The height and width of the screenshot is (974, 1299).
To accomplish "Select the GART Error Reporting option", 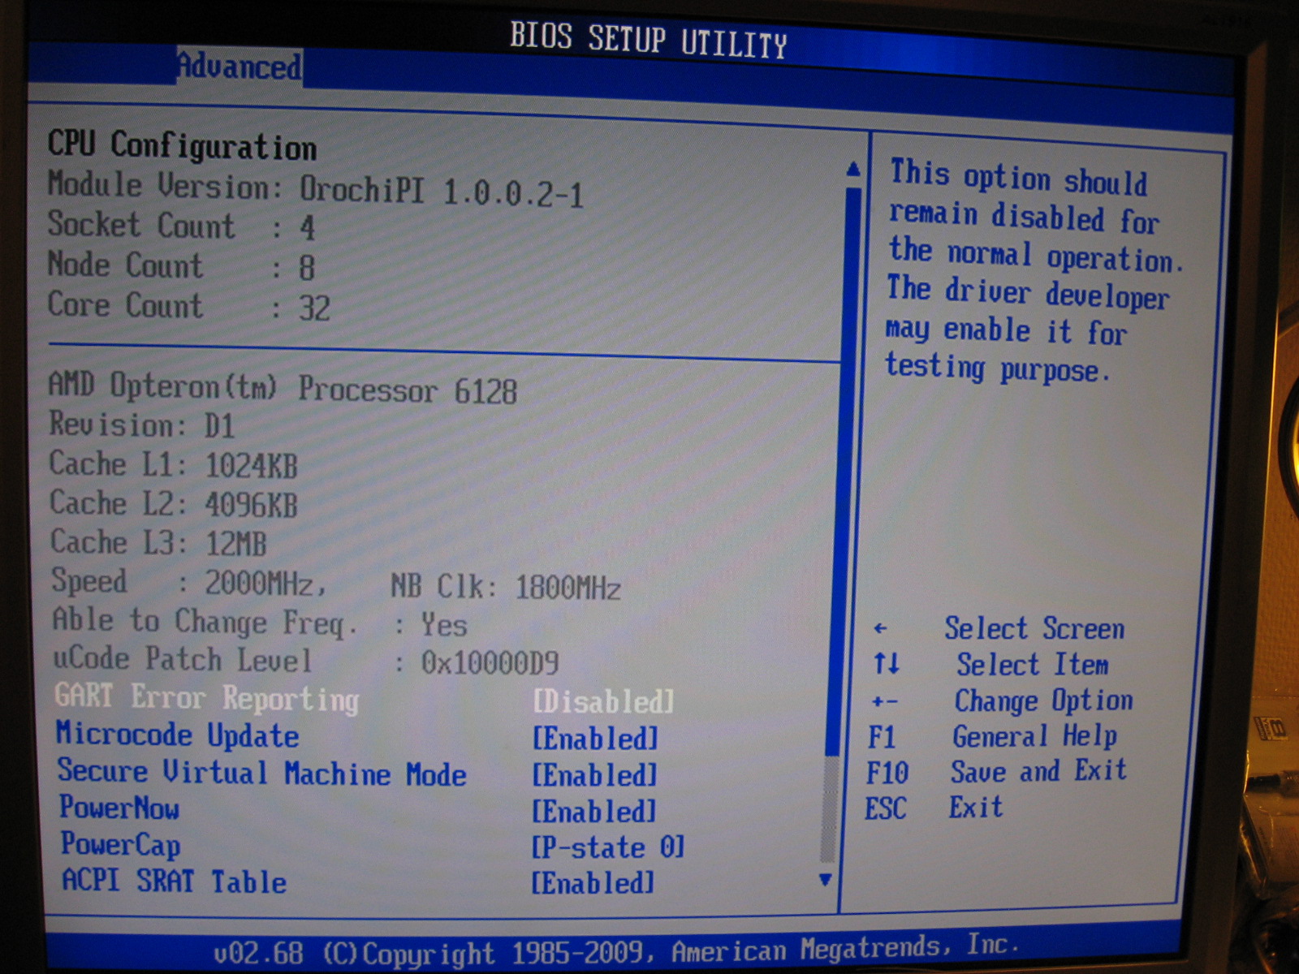I will 207,698.
